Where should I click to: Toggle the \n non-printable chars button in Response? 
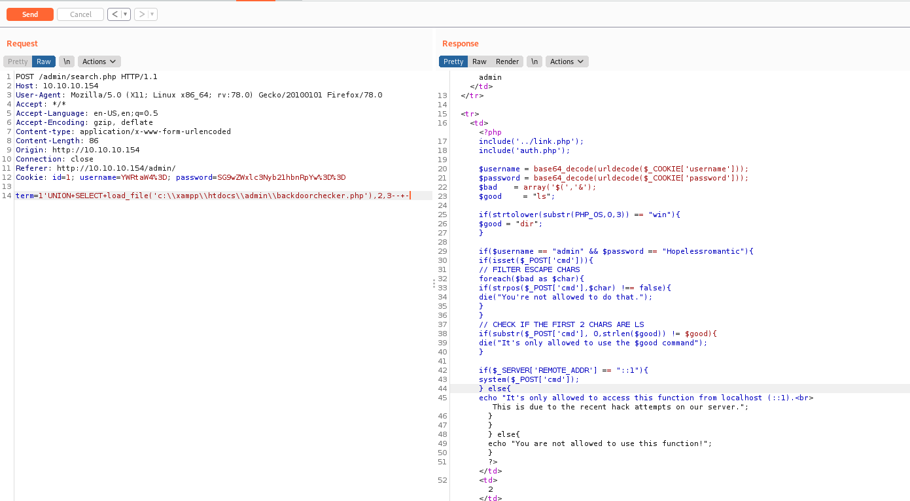coord(534,61)
